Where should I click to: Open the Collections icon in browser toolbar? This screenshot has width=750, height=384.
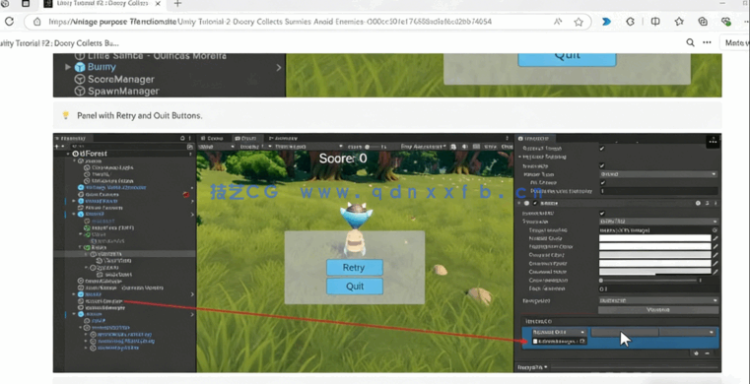tap(703, 22)
